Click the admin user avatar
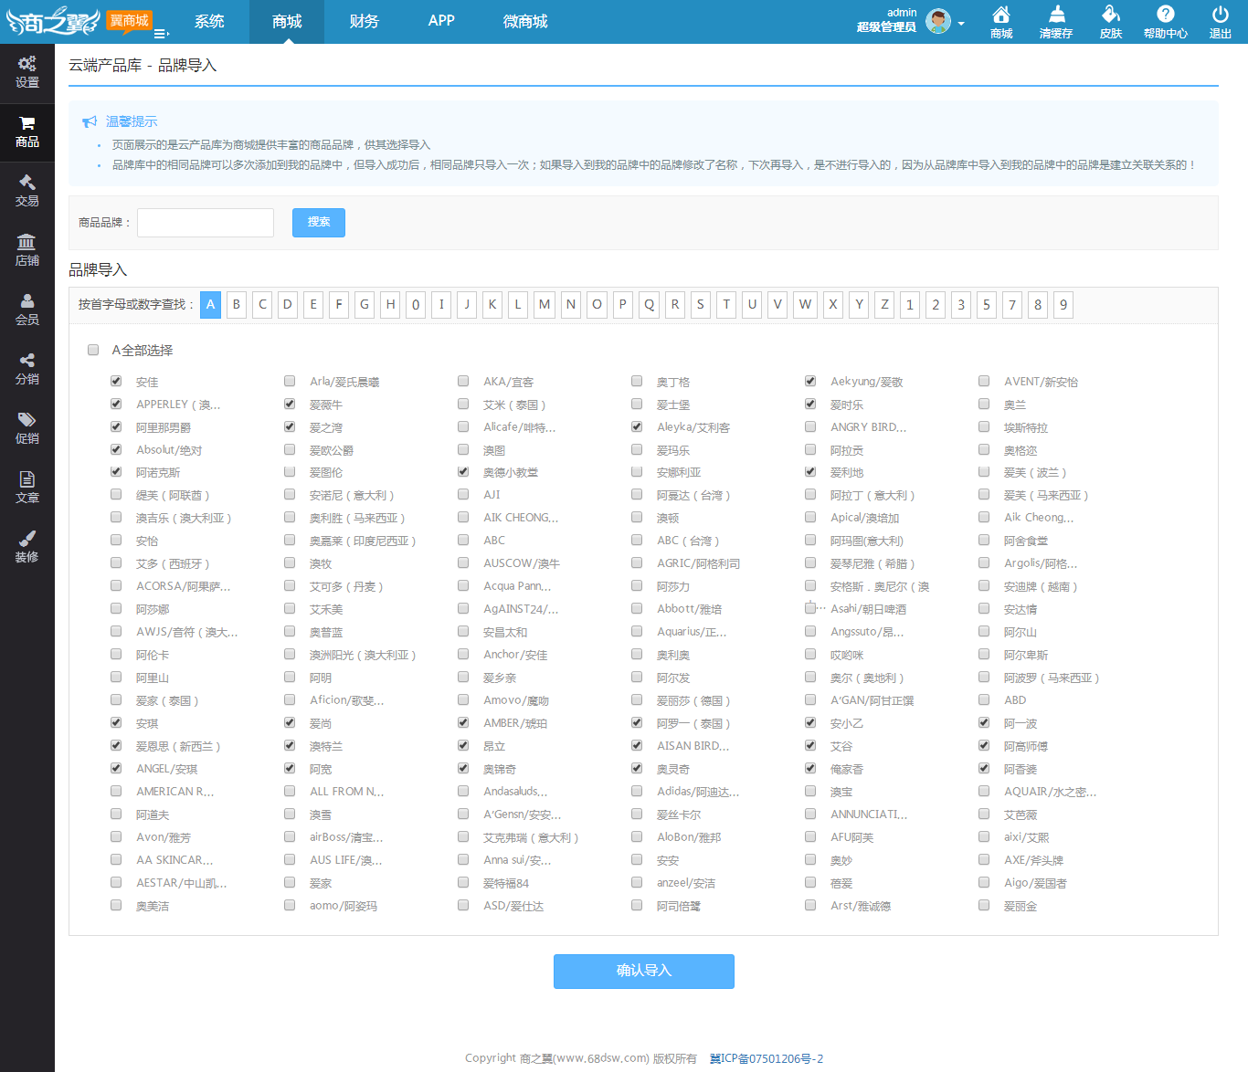The height and width of the screenshot is (1072, 1248). pyautogui.click(x=938, y=21)
